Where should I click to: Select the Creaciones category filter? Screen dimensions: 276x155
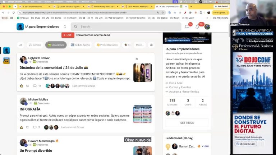click(x=56, y=45)
